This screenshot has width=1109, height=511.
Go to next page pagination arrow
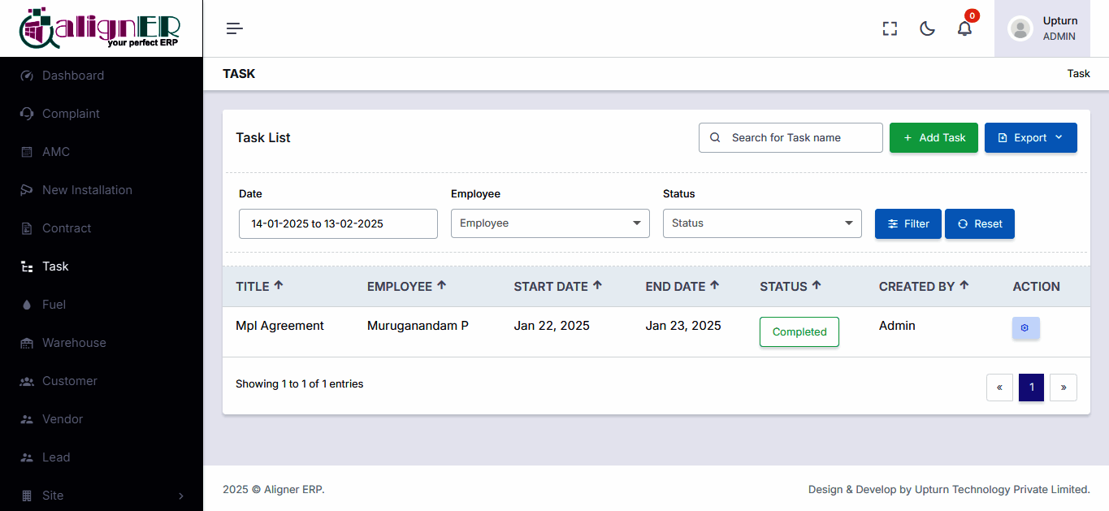point(1063,388)
